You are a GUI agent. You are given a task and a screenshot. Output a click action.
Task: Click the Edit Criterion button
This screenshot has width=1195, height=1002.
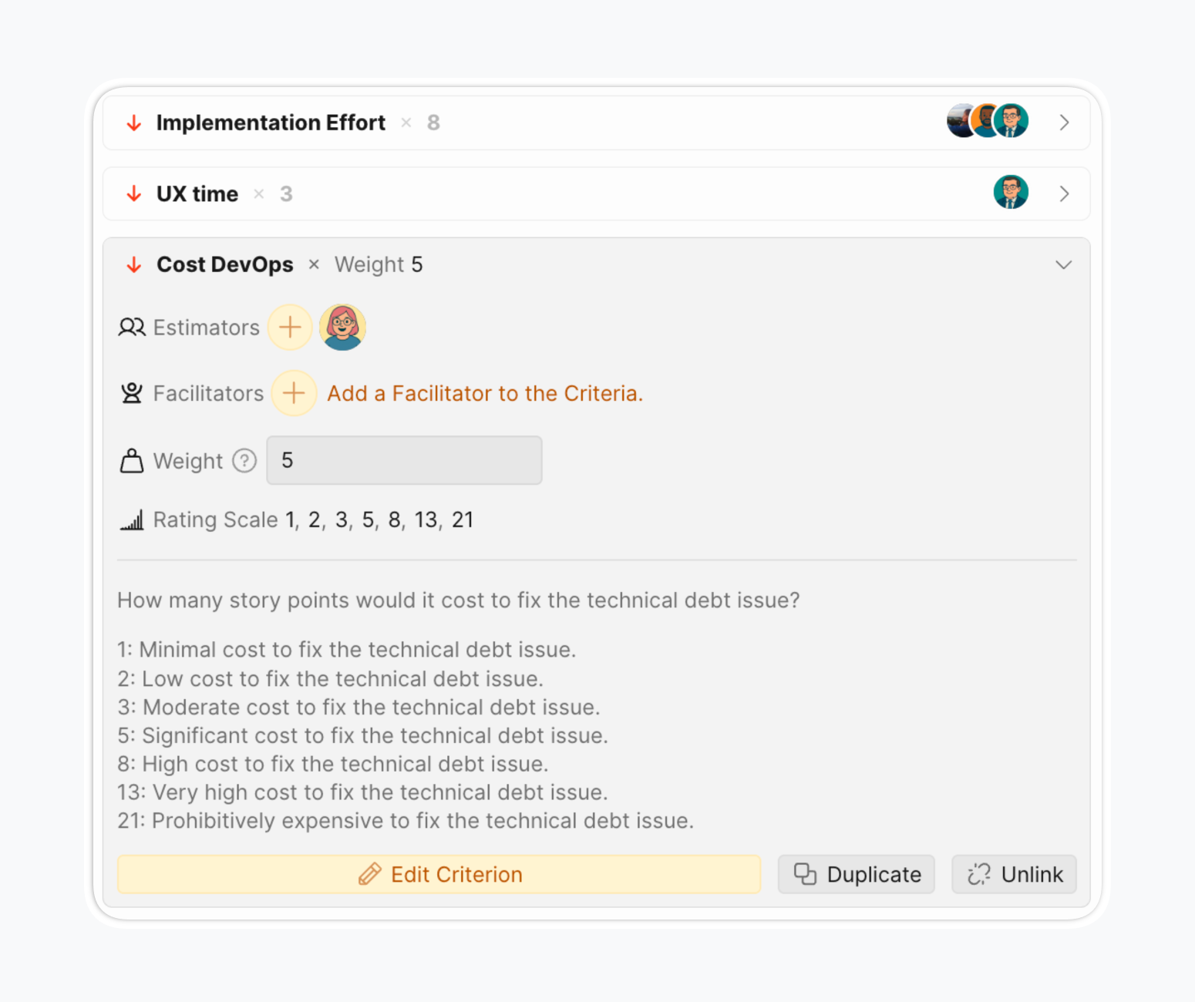(439, 874)
